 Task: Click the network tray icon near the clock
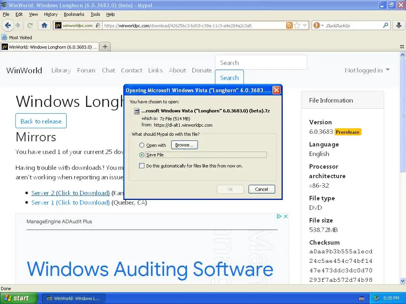(377, 298)
